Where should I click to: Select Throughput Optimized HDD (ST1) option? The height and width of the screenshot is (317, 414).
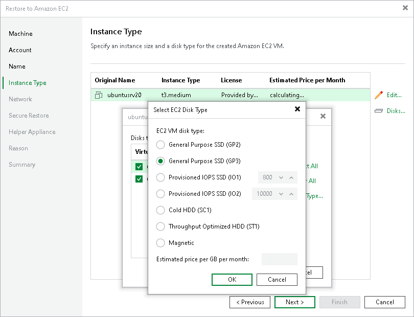click(160, 227)
